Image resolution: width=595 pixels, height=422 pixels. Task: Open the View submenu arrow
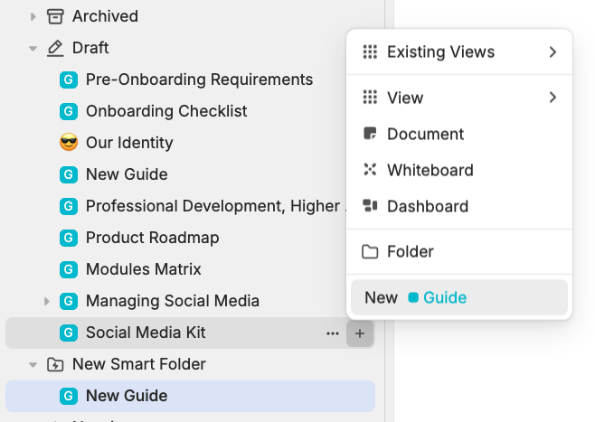[x=552, y=98]
